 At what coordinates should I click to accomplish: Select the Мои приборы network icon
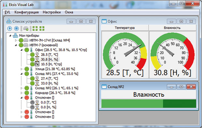coord(15,35)
